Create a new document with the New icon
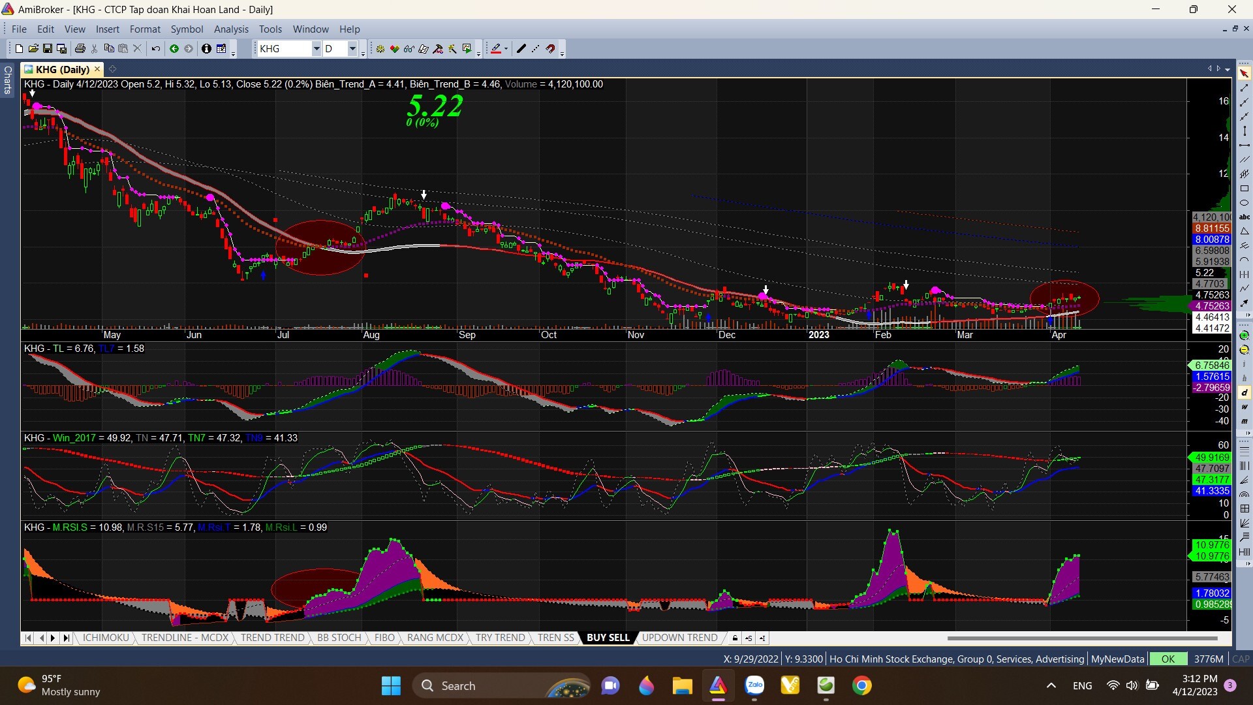This screenshot has height=705, width=1253. [x=19, y=49]
